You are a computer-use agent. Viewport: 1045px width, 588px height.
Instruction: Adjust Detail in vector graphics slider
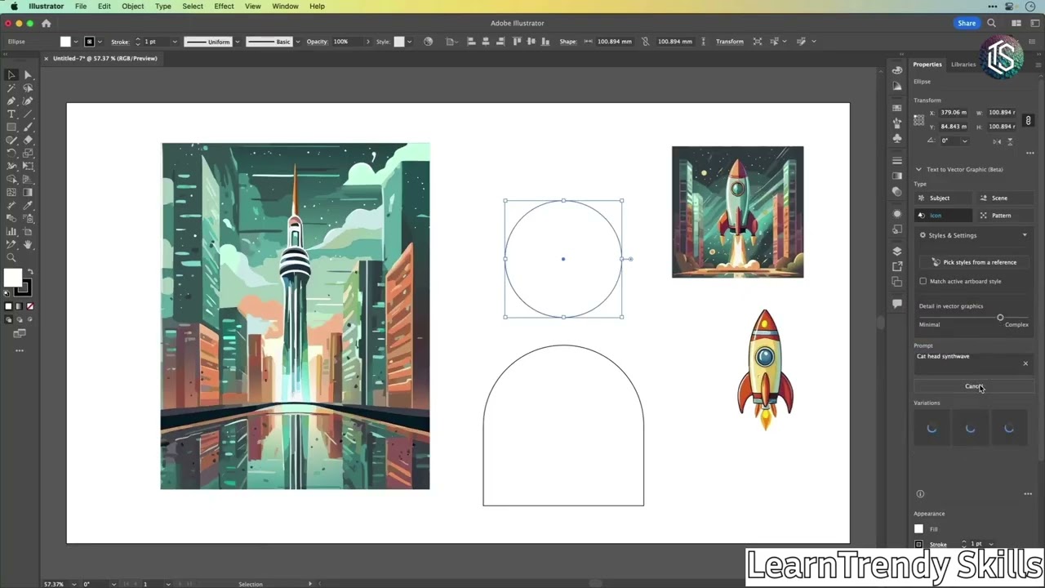point(1000,318)
